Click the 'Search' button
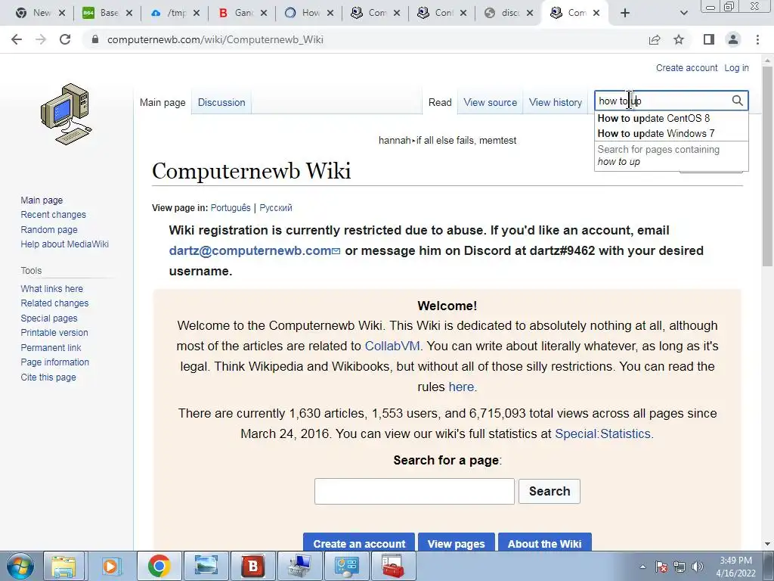Image resolution: width=774 pixels, height=581 pixels. pyautogui.click(x=550, y=491)
